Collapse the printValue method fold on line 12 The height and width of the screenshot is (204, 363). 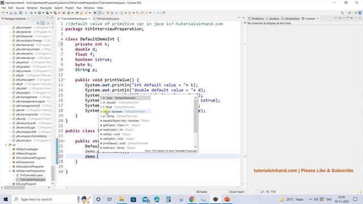click(64, 80)
